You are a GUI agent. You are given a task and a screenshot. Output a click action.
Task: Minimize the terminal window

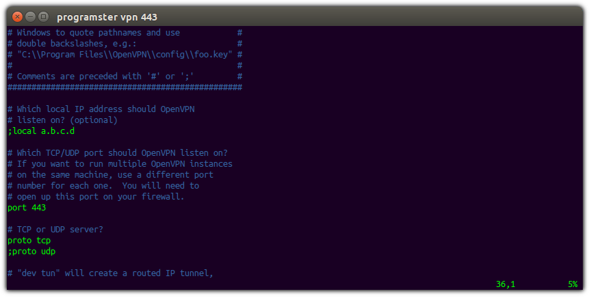(31, 16)
